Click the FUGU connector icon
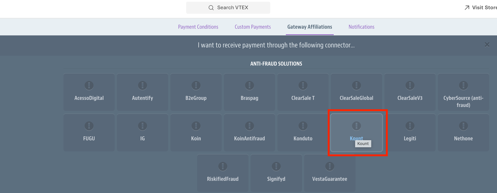The width and height of the screenshot is (497, 193). click(x=89, y=126)
